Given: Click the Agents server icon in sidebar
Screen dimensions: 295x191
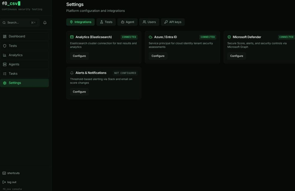Looking at the screenshot, I should 5,64.
